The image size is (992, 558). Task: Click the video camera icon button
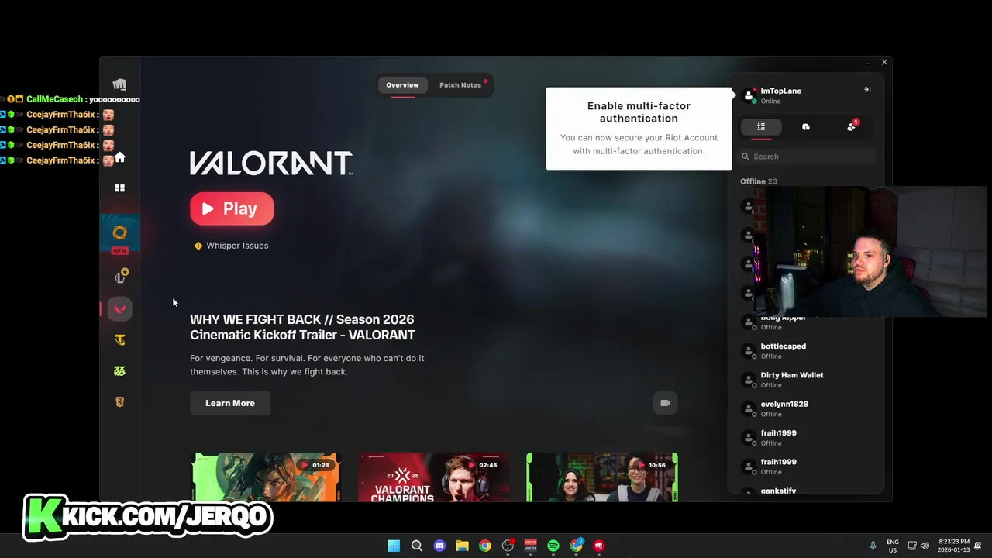coord(665,403)
